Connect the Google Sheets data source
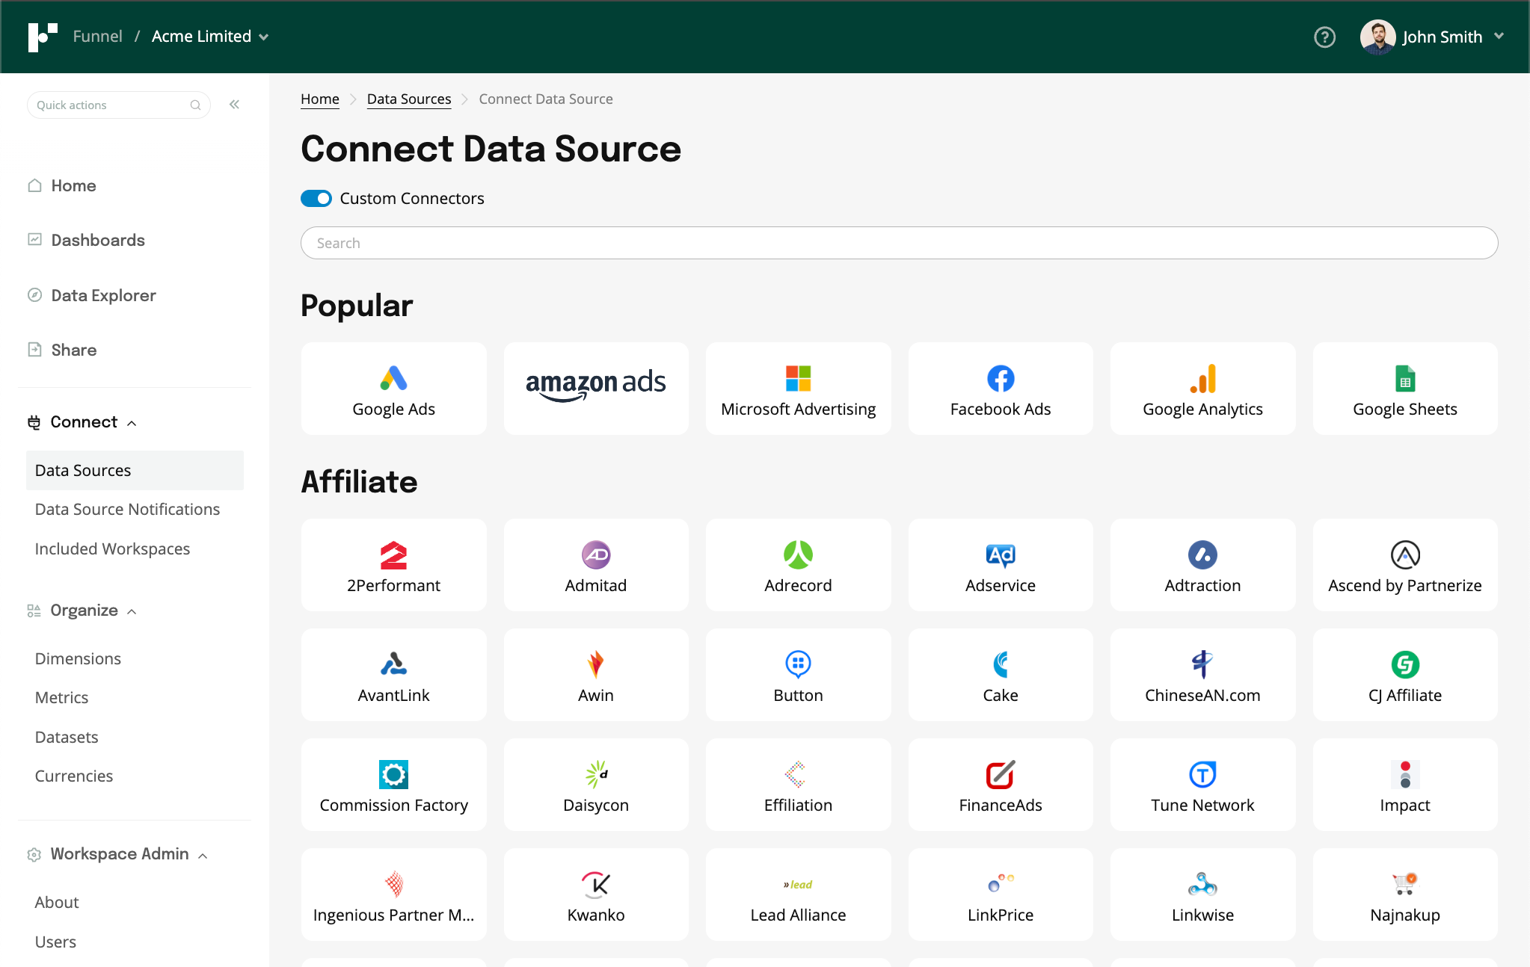1530x967 pixels. click(x=1404, y=388)
